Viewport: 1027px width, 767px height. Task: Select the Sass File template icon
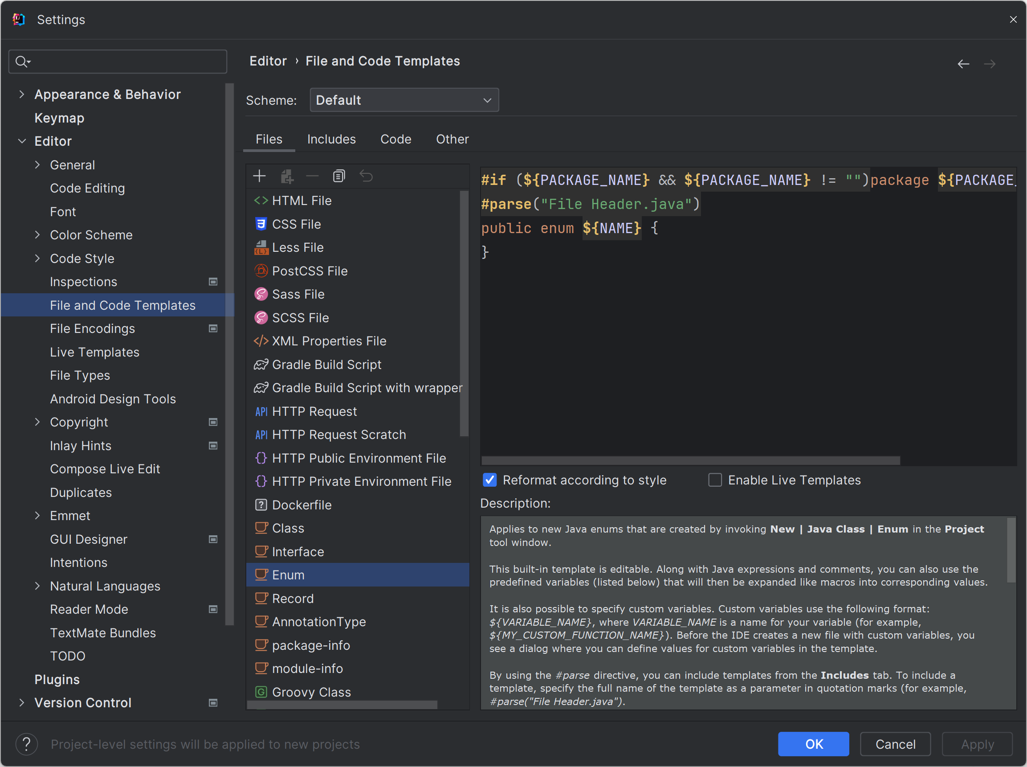click(x=261, y=294)
